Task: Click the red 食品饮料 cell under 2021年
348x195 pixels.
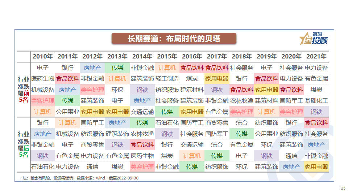Action: [x=316, y=123]
